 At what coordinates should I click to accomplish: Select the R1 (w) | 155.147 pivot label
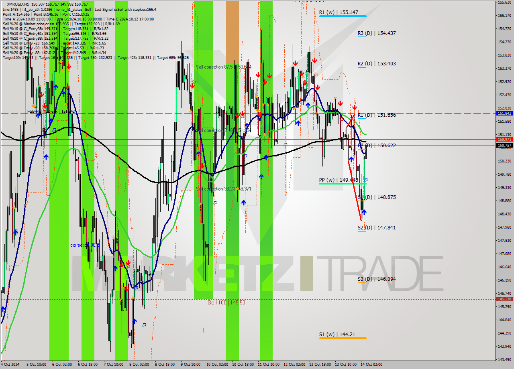339,12
